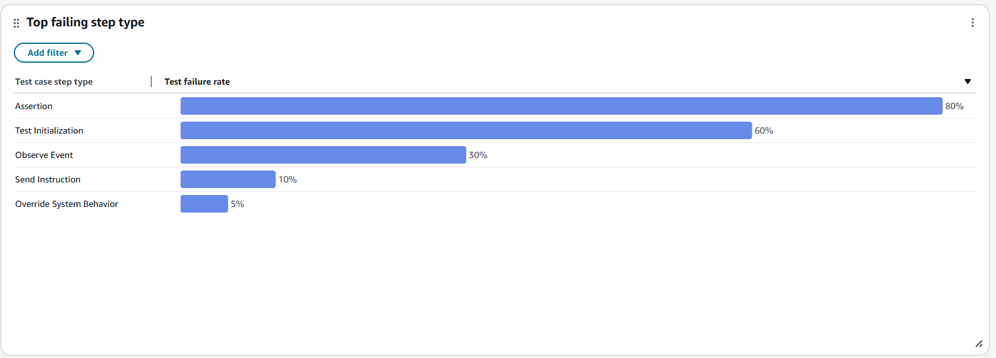
Task: Open the Add filter dropdown
Action: tap(54, 53)
